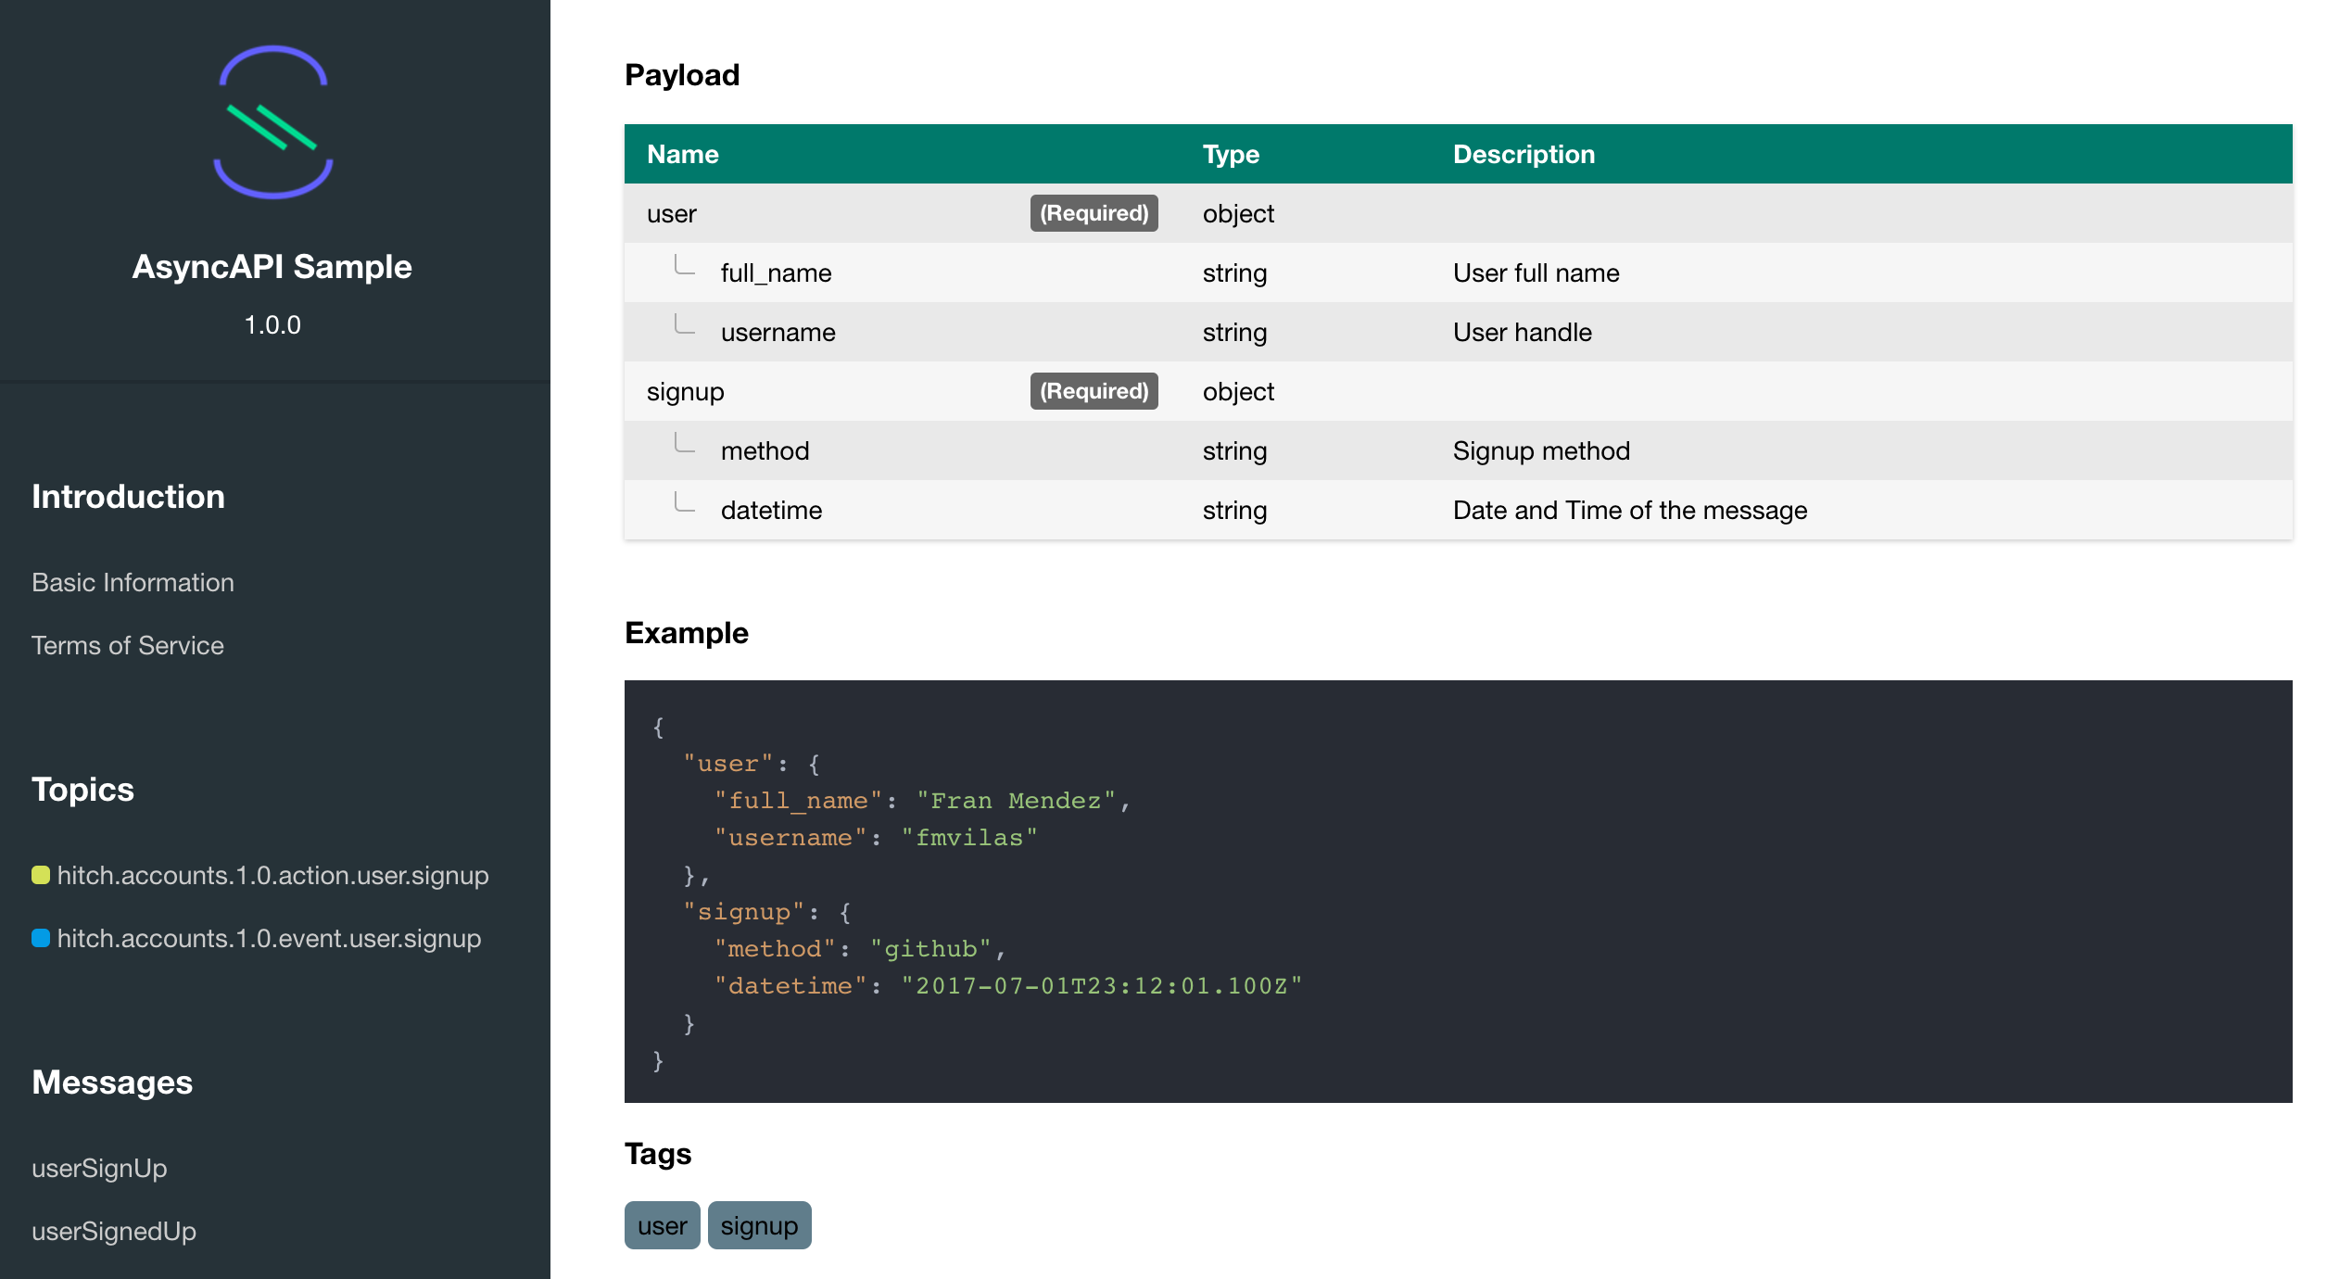2352x1279 pixels.
Task: Click the userSignedUp message link
Action: click(x=113, y=1229)
